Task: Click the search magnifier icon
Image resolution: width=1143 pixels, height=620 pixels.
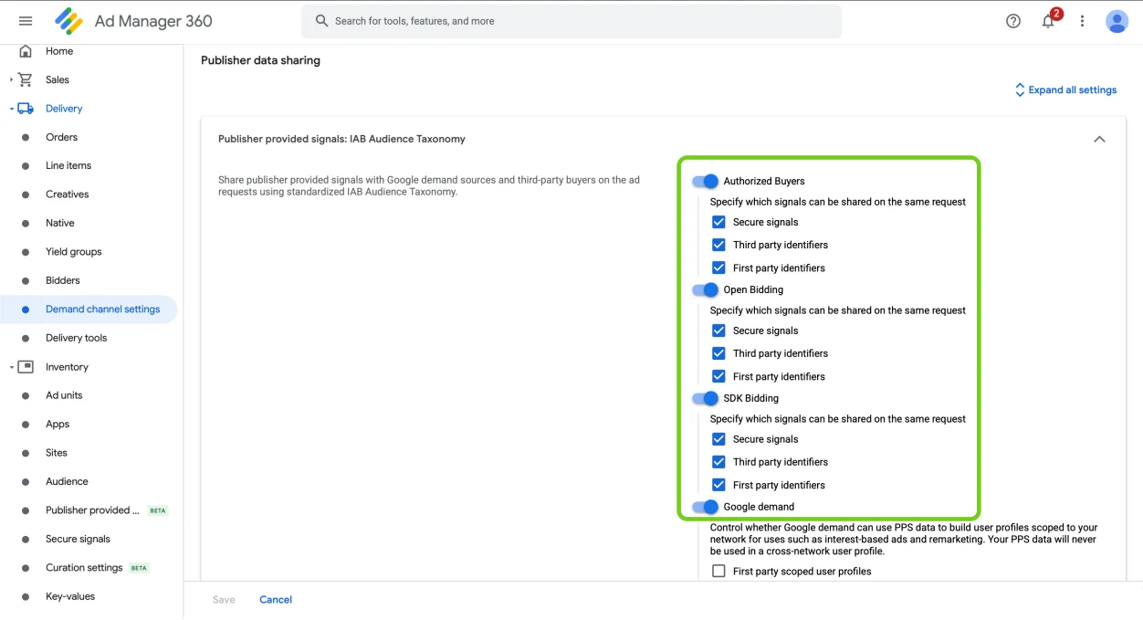Action: [321, 21]
